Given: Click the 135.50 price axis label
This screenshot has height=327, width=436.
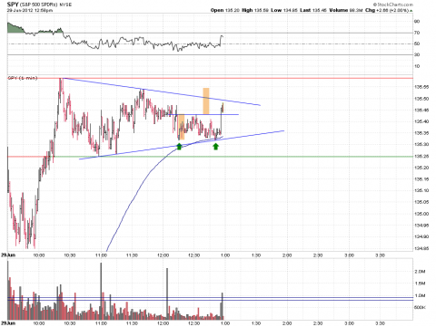Looking at the screenshot, I should point(421,99).
